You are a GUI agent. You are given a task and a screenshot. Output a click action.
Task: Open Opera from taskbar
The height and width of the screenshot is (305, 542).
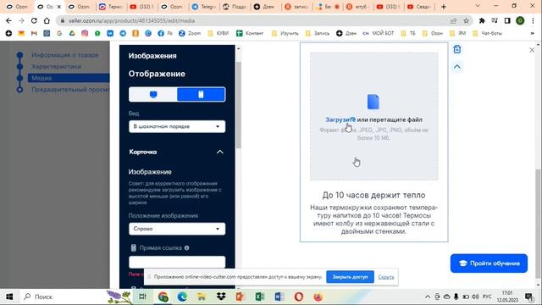(299, 297)
